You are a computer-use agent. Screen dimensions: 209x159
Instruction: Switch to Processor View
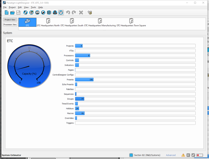pyautogui.click(x=10, y=24)
